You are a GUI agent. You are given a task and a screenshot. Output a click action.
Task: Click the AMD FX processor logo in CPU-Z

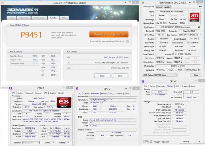click(x=64, y=102)
